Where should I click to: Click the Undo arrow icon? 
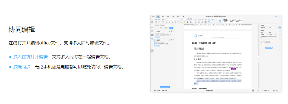coord(156,22)
